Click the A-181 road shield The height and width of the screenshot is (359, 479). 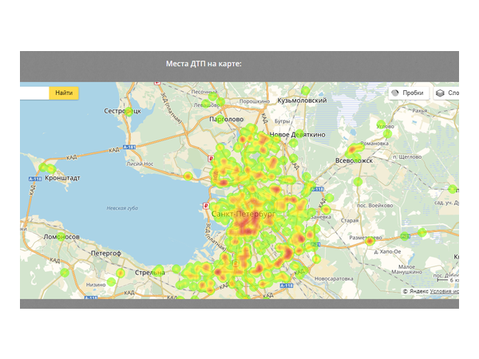(129, 147)
